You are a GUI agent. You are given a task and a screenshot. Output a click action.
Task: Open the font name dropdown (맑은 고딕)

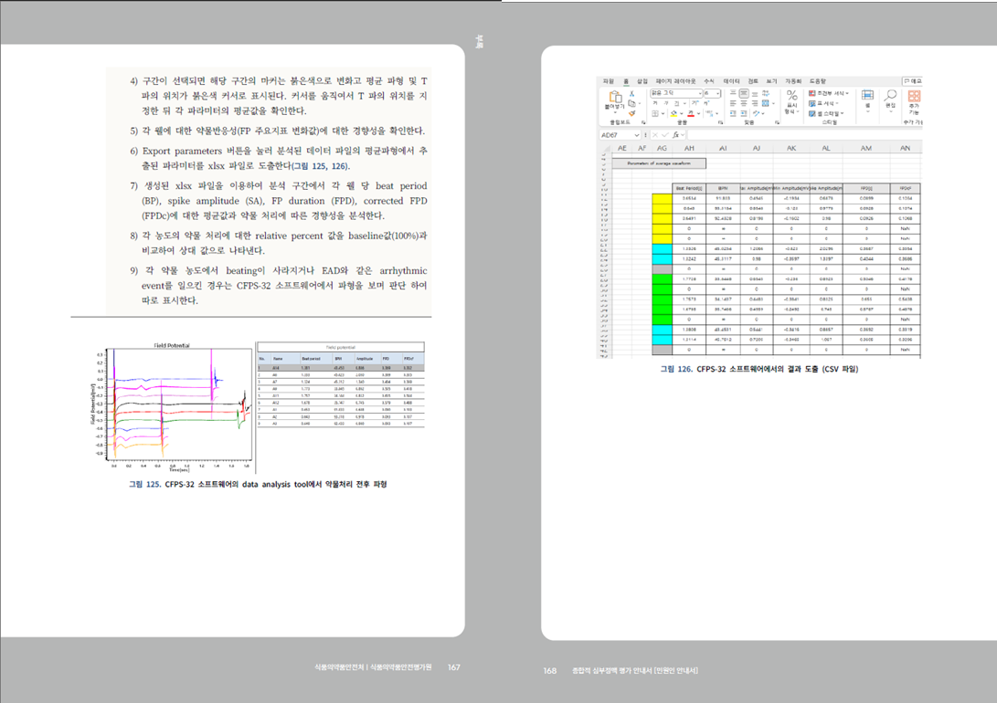point(699,93)
